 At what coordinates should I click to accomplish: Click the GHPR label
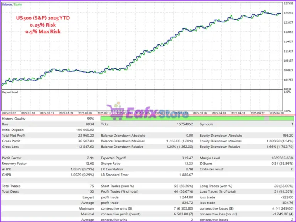7,175
